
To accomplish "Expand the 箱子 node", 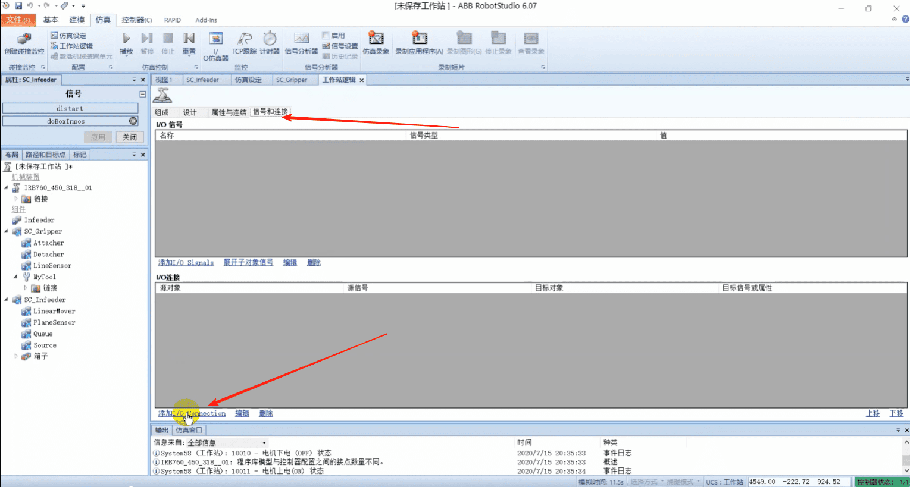I will [16, 356].
